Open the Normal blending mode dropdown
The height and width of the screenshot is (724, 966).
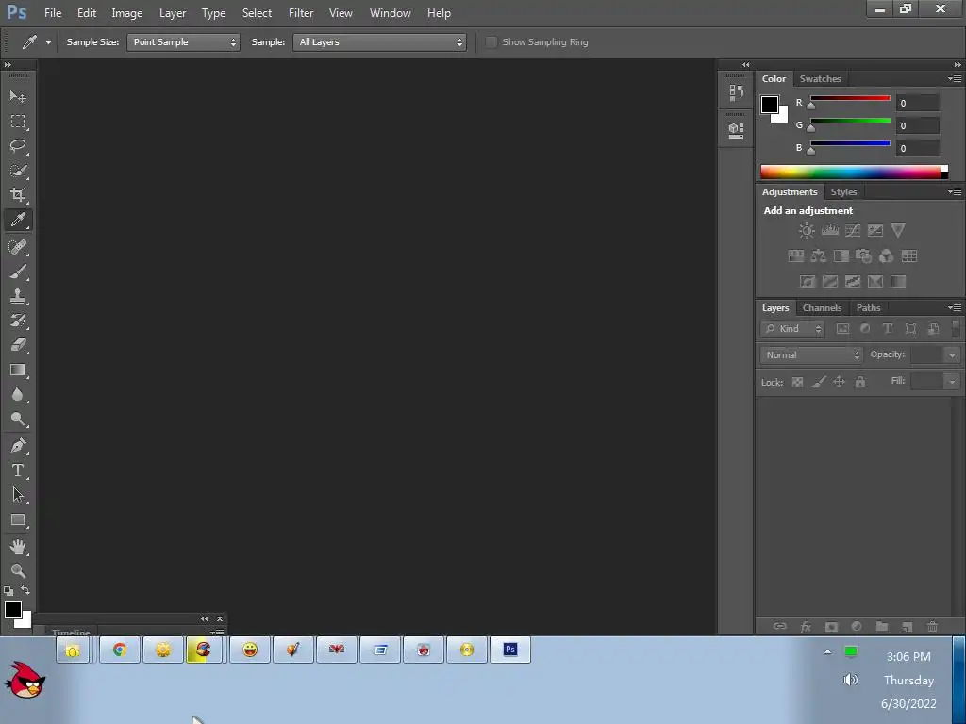[811, 355]
